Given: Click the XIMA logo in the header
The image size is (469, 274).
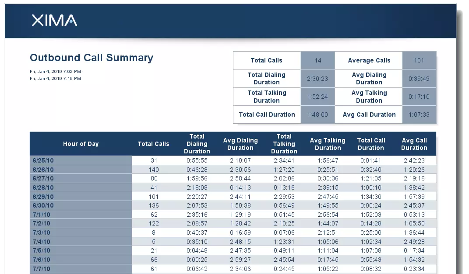Looking at the screenshot, I should (x=54, y=20).
